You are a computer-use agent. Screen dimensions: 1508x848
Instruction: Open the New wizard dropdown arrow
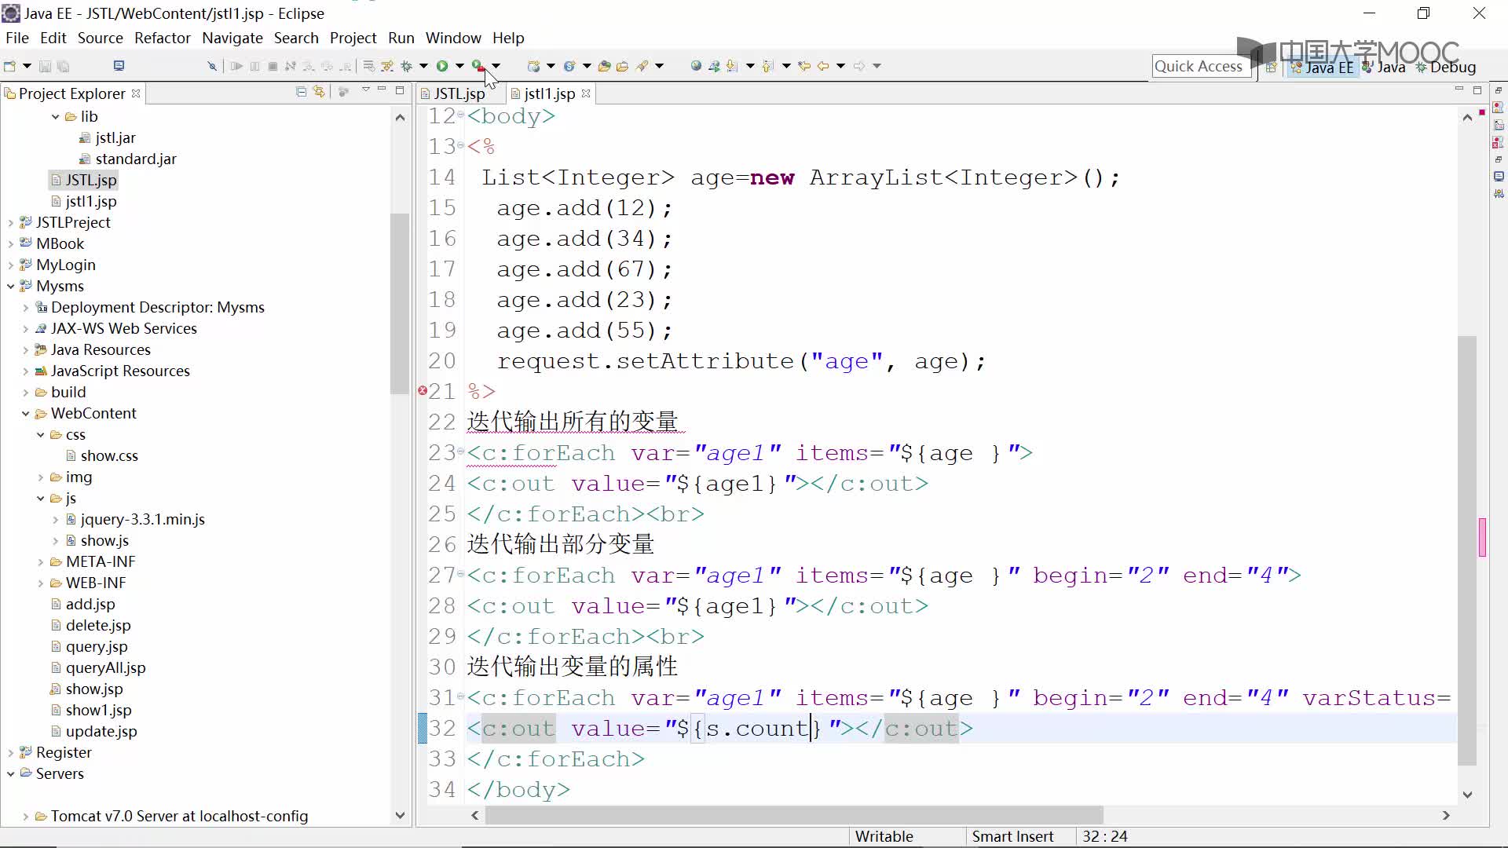tap(27, 66)
